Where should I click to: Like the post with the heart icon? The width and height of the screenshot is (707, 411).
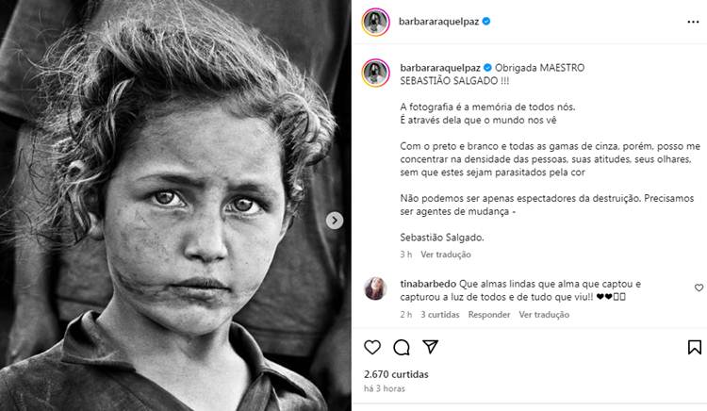click(x=372, y=347)
